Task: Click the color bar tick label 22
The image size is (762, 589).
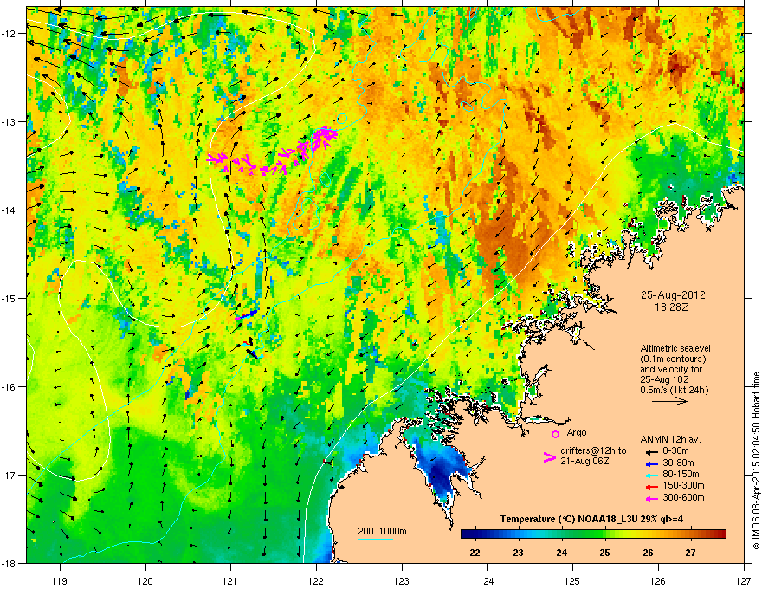Action: (x=475, y=553)
